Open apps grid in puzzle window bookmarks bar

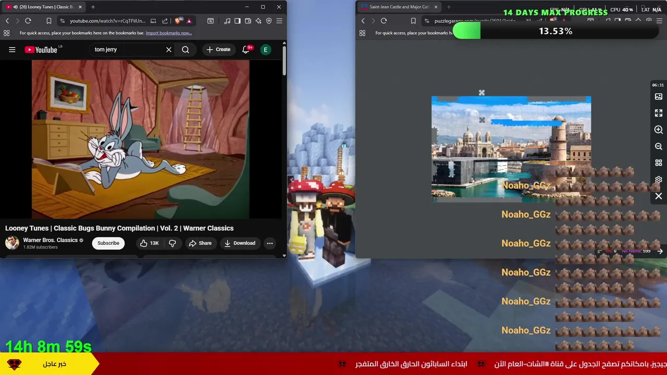tap(362, 33)
